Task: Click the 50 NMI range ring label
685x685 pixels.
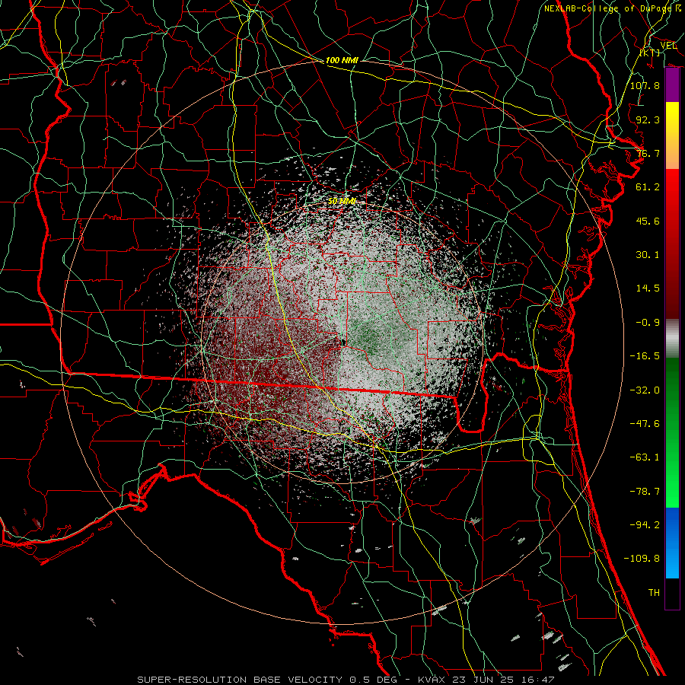Action: click(x=342, y=202)
